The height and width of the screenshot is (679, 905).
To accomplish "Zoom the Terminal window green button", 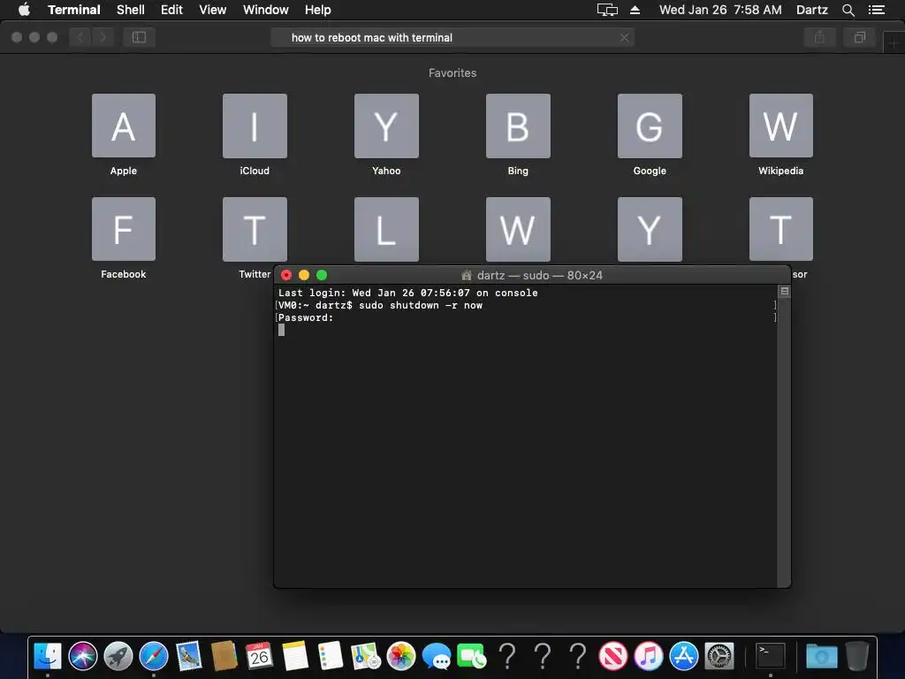I will 322,276.
